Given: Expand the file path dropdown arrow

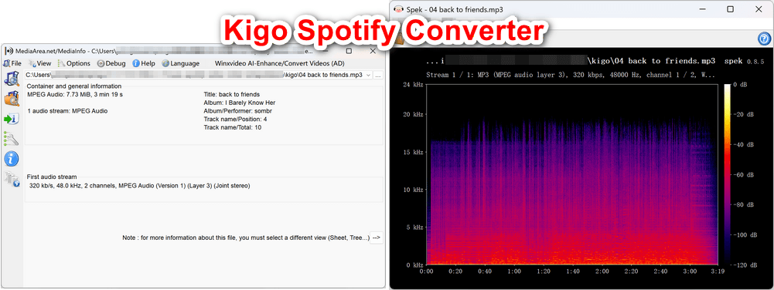Looking at the screenshot, I should [x=368, y=76].
